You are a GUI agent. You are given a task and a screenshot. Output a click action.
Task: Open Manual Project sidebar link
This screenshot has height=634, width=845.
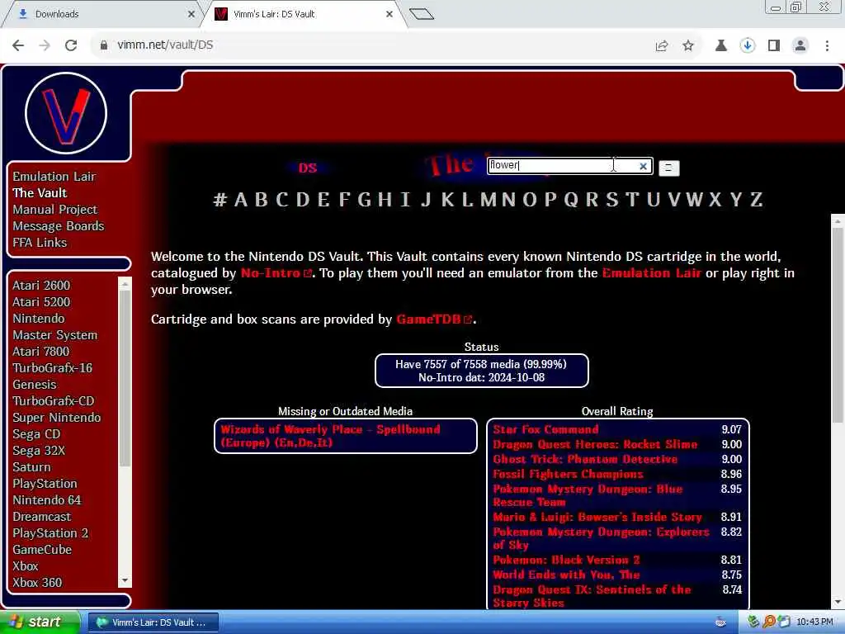click(55, 210)
